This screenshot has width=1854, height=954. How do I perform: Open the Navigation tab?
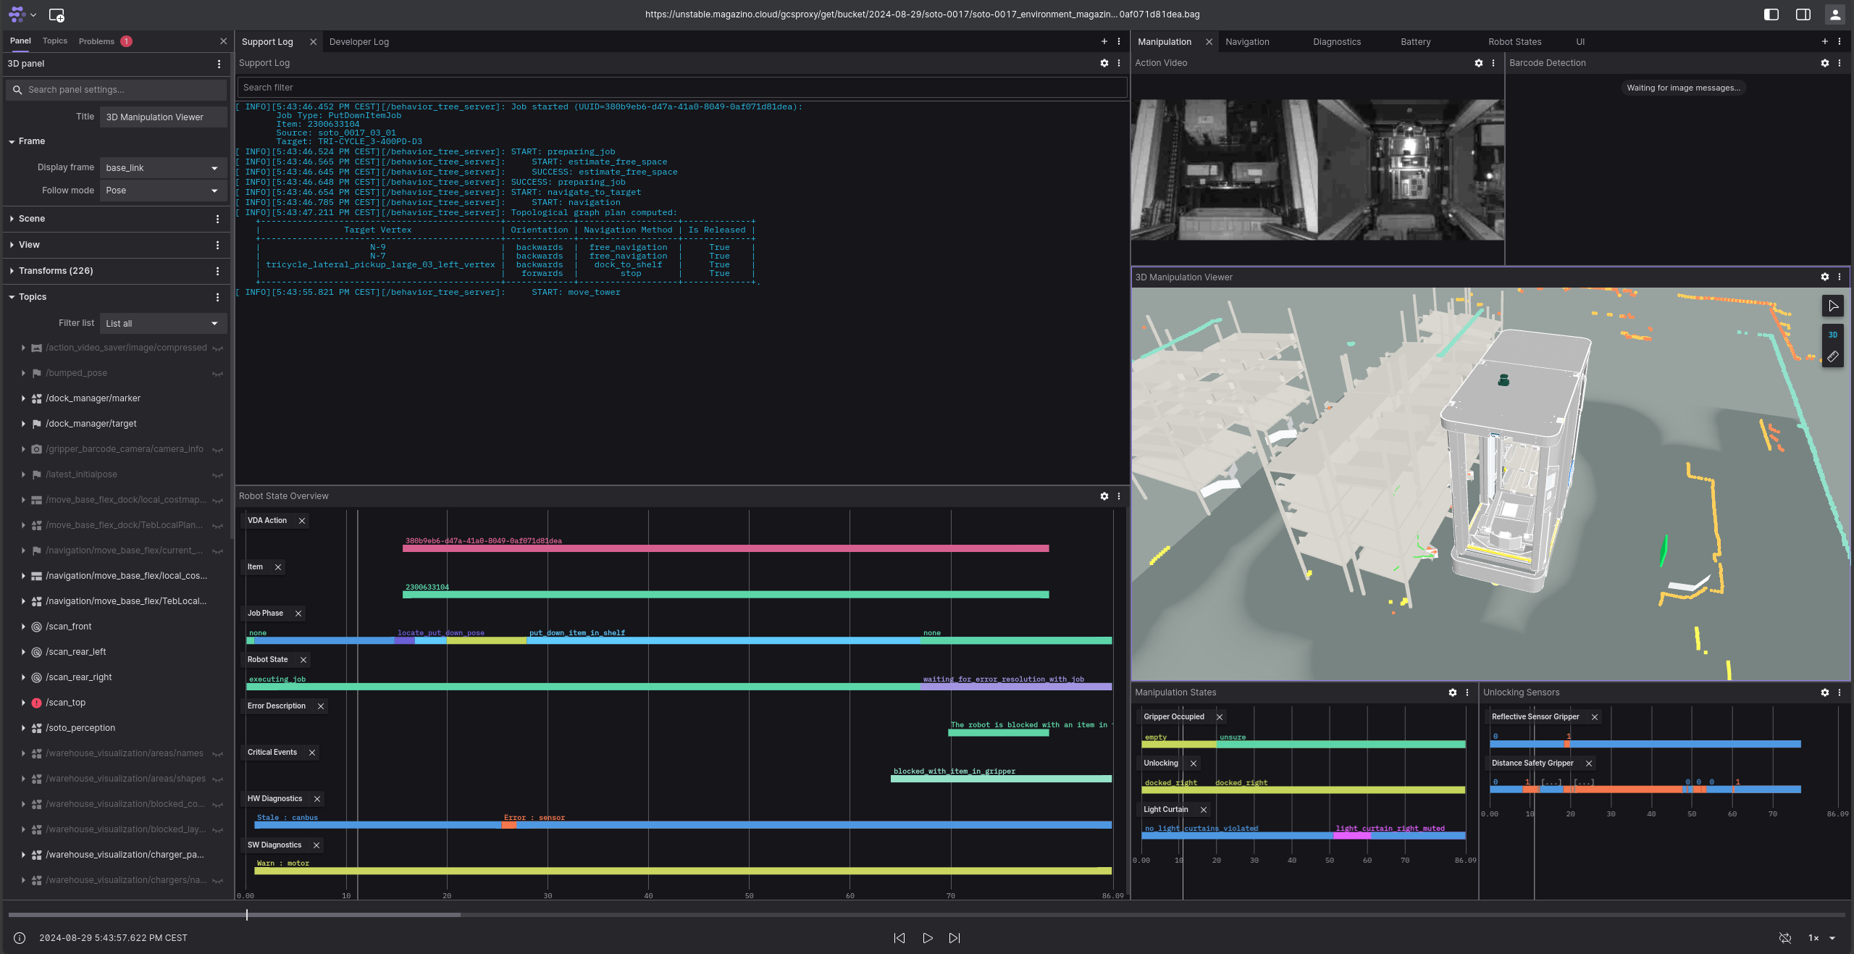[x=1246, y=42]
